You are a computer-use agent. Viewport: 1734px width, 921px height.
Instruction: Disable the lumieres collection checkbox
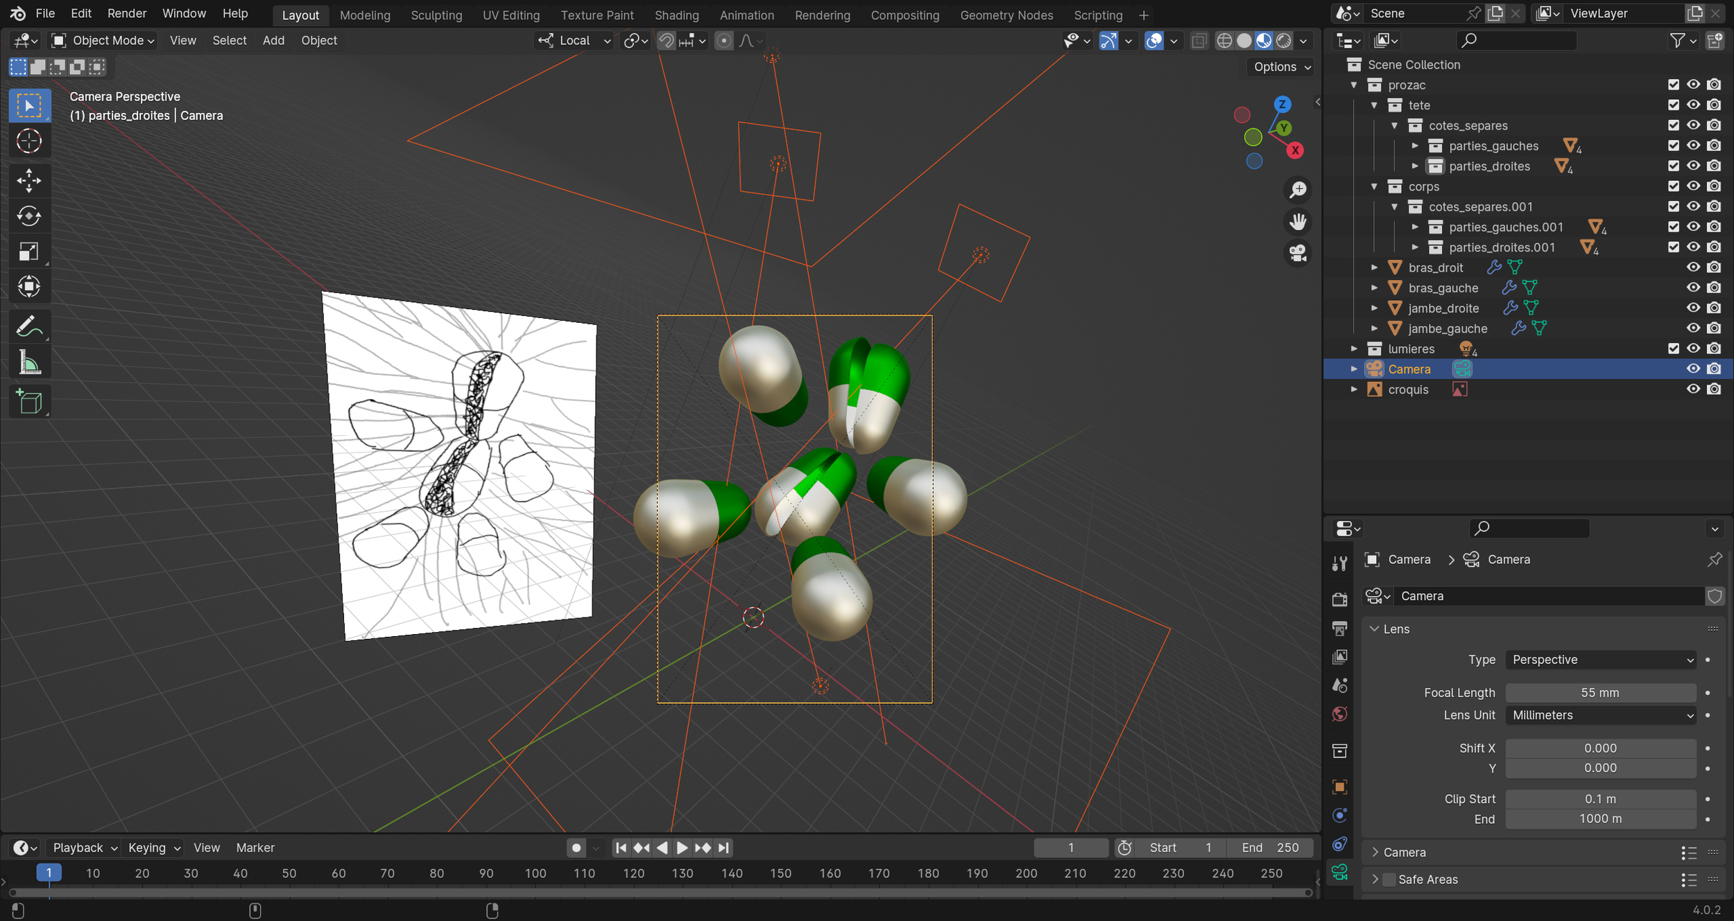[1674, 349]
